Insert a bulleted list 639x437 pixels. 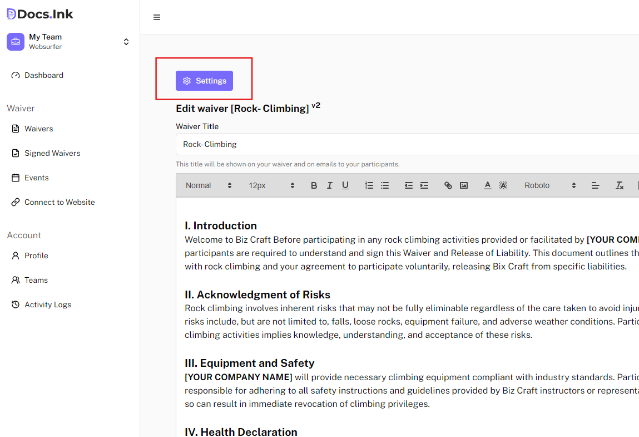pyautogui.click(x=384, y=185)
